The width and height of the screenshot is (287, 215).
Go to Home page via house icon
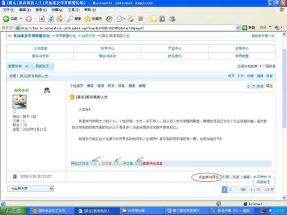click(x=60, y=19)
